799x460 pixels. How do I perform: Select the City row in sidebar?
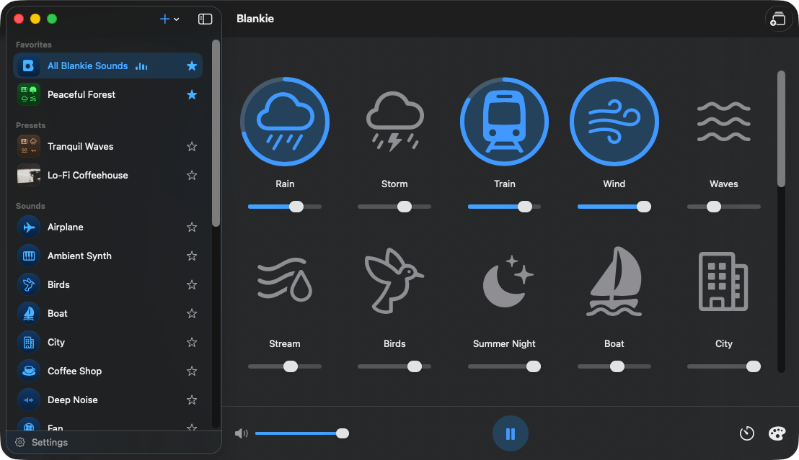[x=107, y=343]
